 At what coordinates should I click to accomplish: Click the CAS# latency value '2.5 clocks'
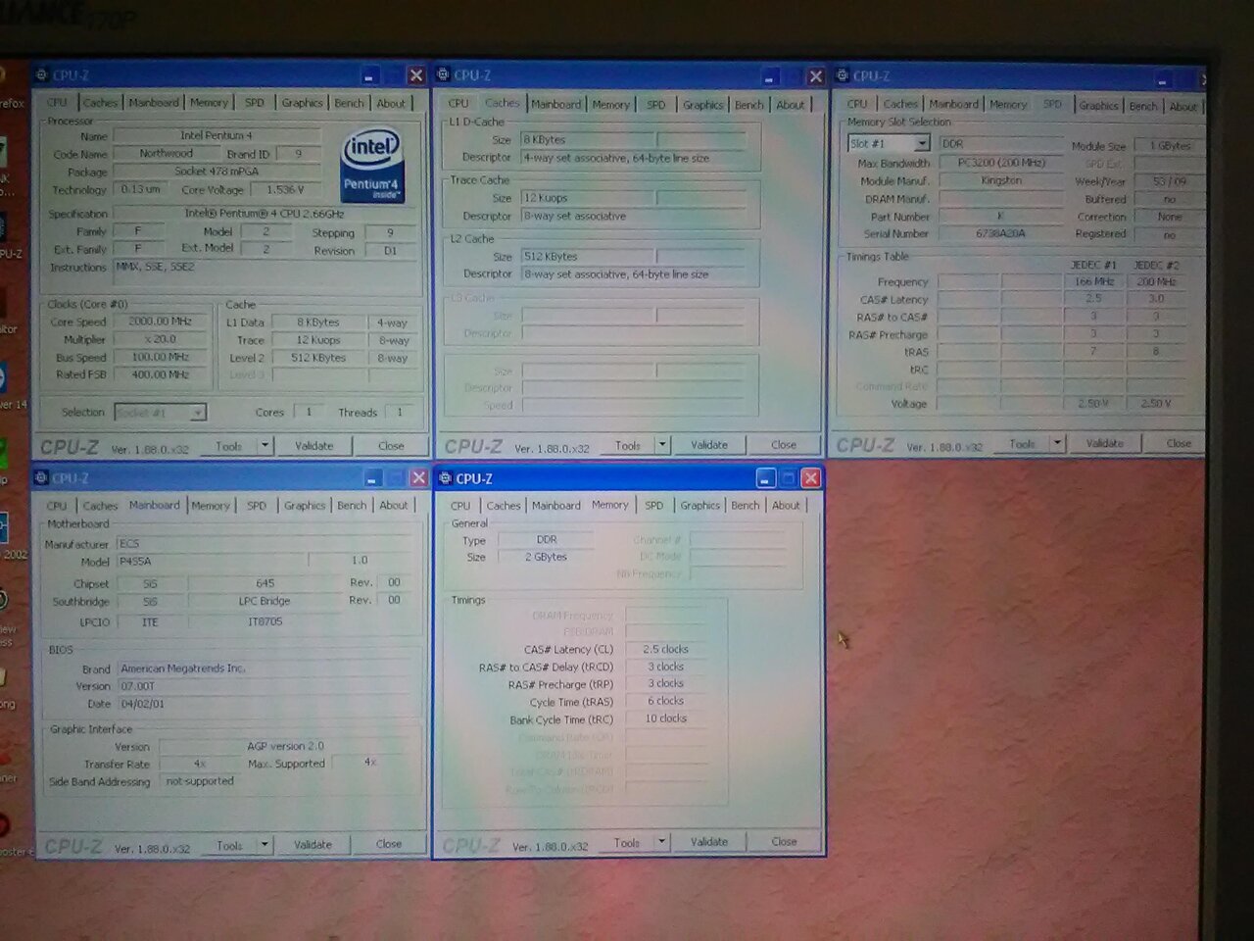click(665, 649)
